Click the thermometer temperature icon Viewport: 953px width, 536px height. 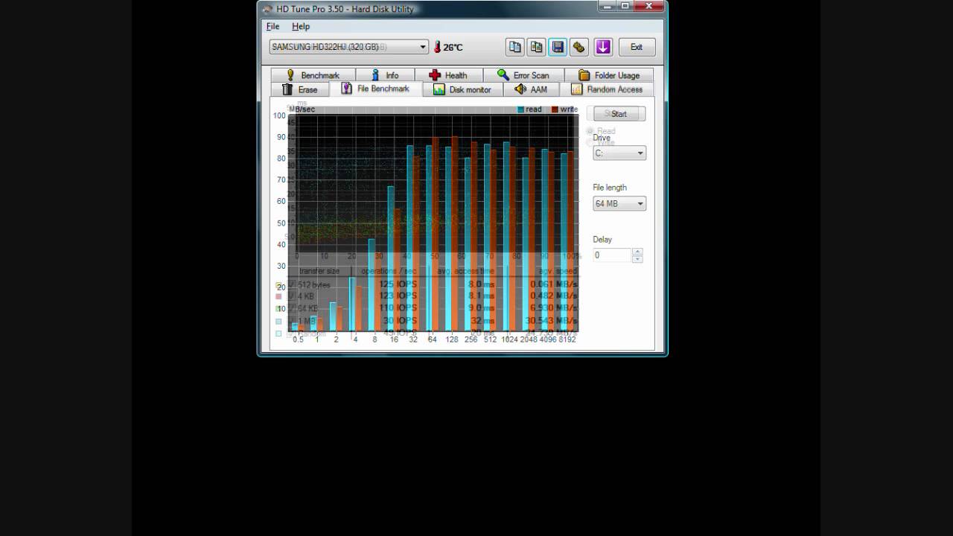click(438, 47)
